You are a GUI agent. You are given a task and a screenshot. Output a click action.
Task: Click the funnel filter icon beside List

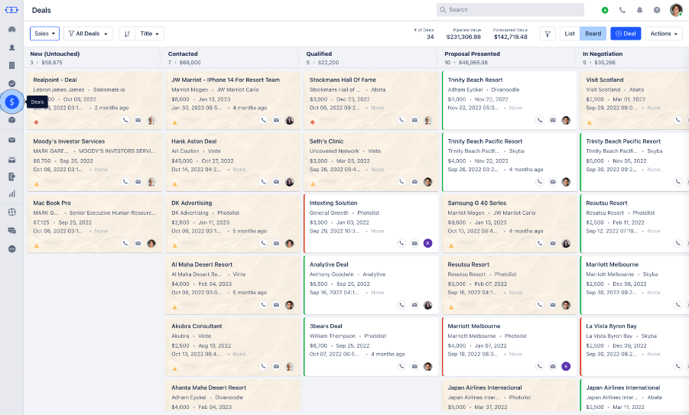click(548, 34)
